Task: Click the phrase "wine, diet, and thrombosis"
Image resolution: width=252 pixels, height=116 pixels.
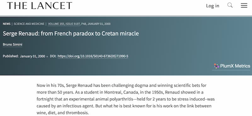Action: (x=62, y=113)
